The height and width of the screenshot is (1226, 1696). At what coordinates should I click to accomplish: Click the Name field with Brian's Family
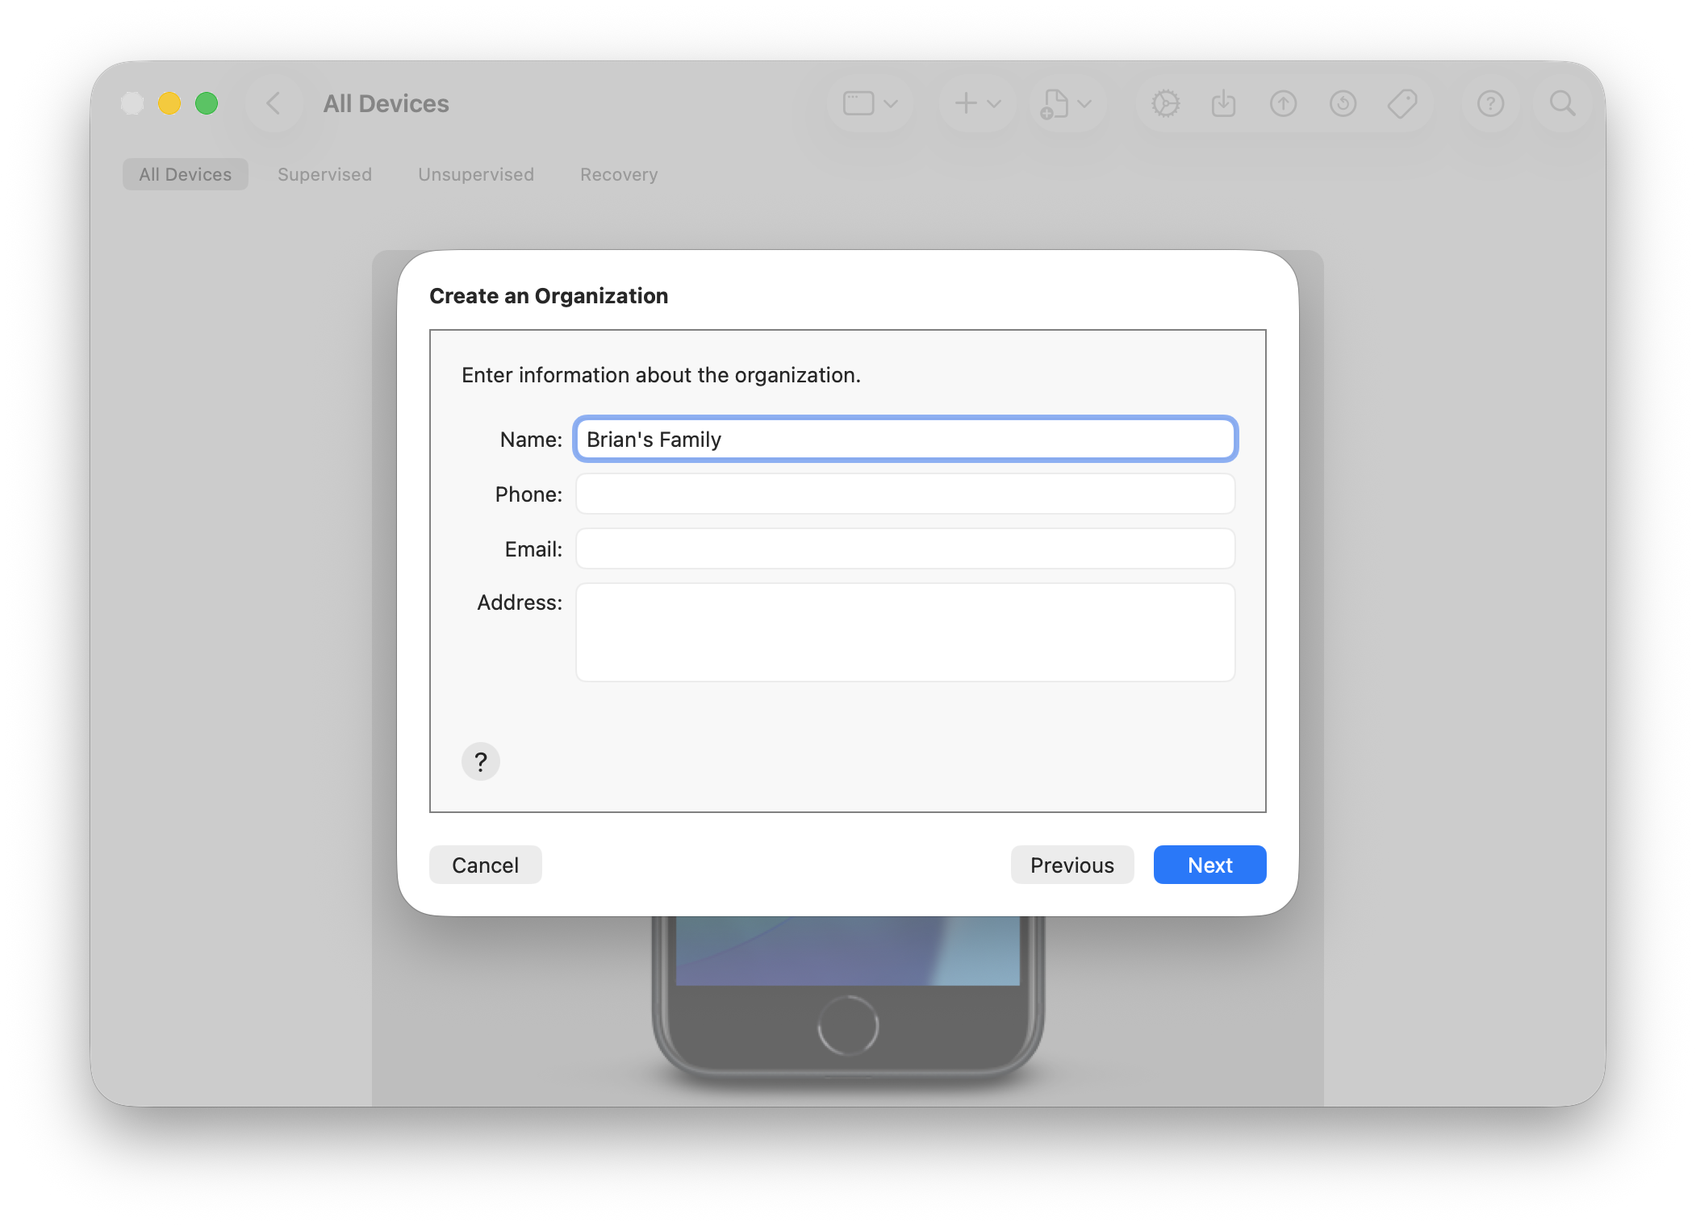click(x=905, y=439)
